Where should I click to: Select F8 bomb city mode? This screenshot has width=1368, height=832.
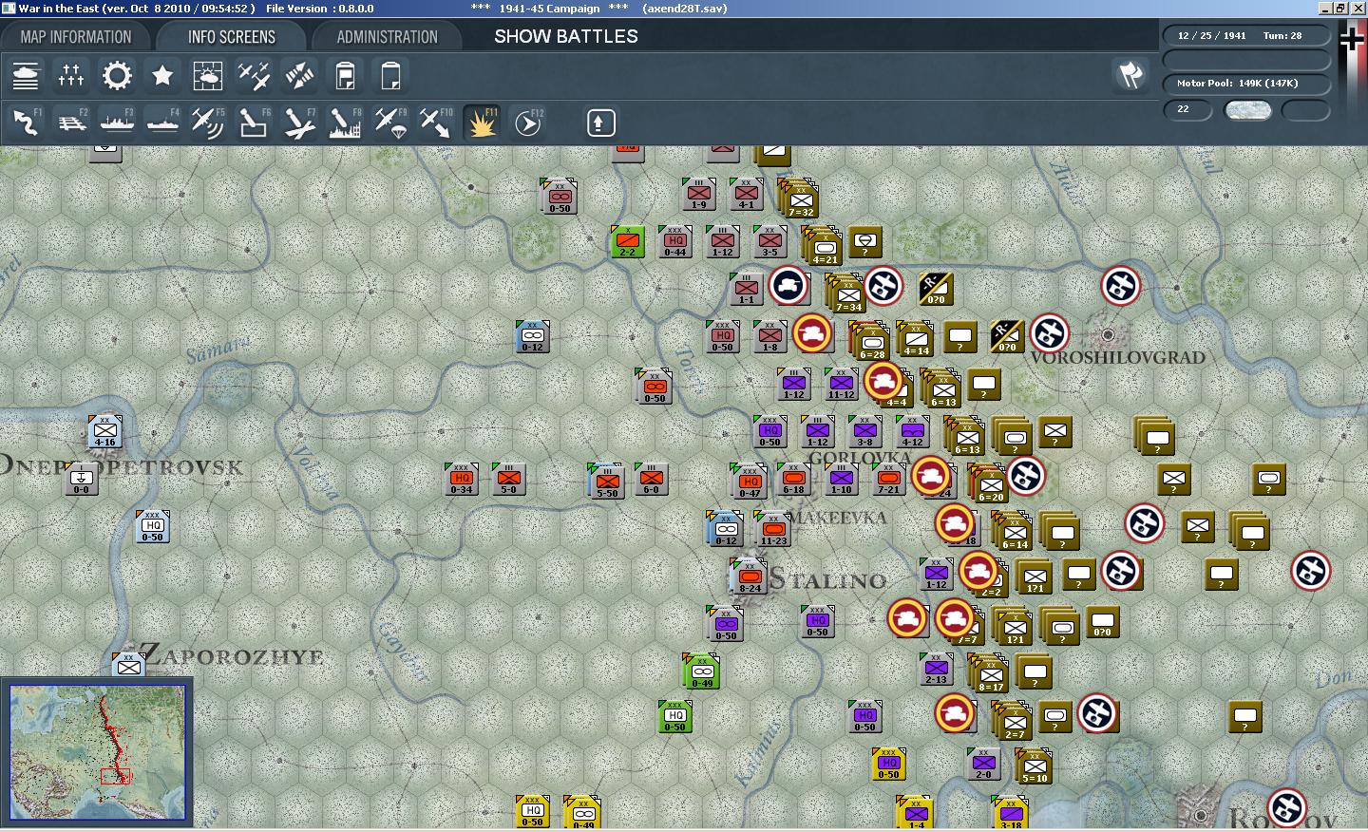pos(345,123)
